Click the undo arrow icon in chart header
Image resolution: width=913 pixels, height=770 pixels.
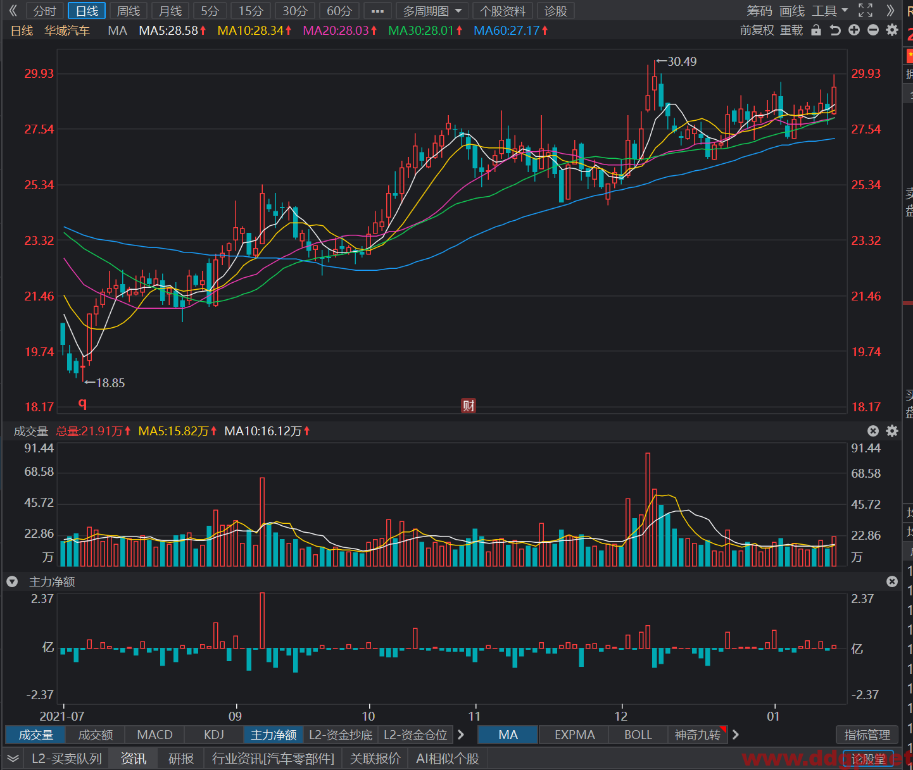pos(835,30)
